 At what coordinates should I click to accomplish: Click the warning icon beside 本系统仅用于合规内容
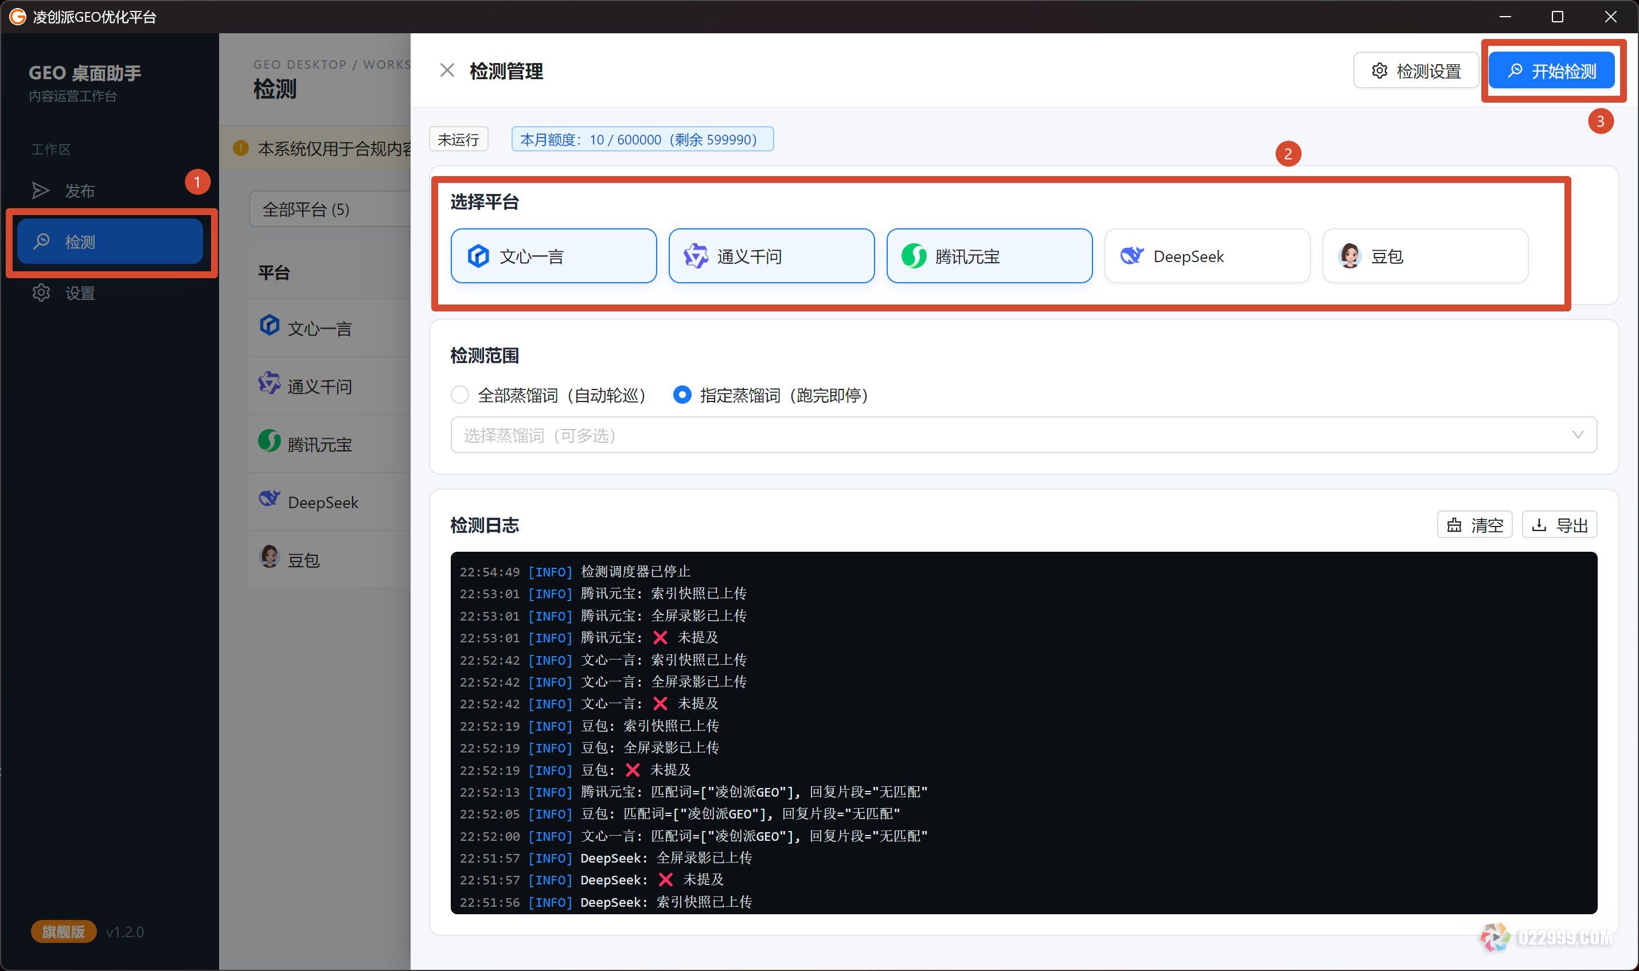241,148
